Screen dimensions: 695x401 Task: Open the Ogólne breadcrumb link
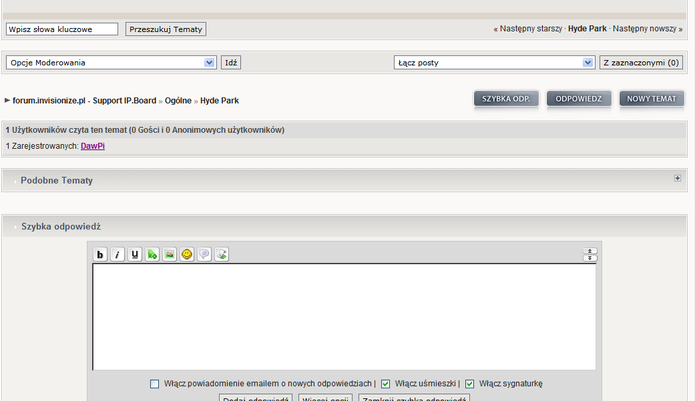[x=178, y=101]
